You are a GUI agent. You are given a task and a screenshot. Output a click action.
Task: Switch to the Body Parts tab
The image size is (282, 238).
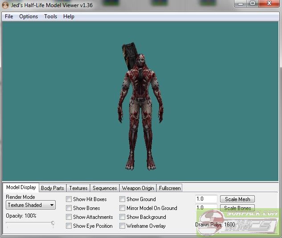(53, 188)
